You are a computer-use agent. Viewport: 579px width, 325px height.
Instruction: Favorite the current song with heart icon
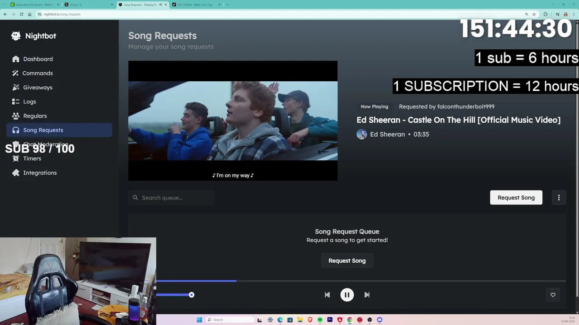point(553,295)
